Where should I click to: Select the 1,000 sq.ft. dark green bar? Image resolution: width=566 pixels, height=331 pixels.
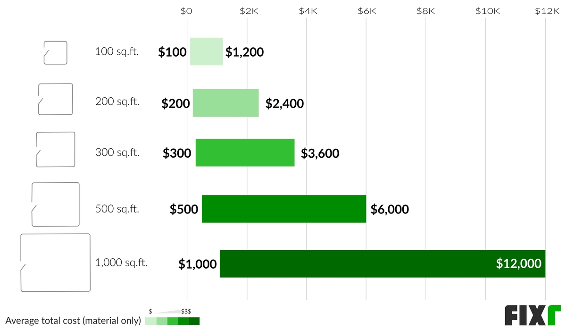pos(358,263)
